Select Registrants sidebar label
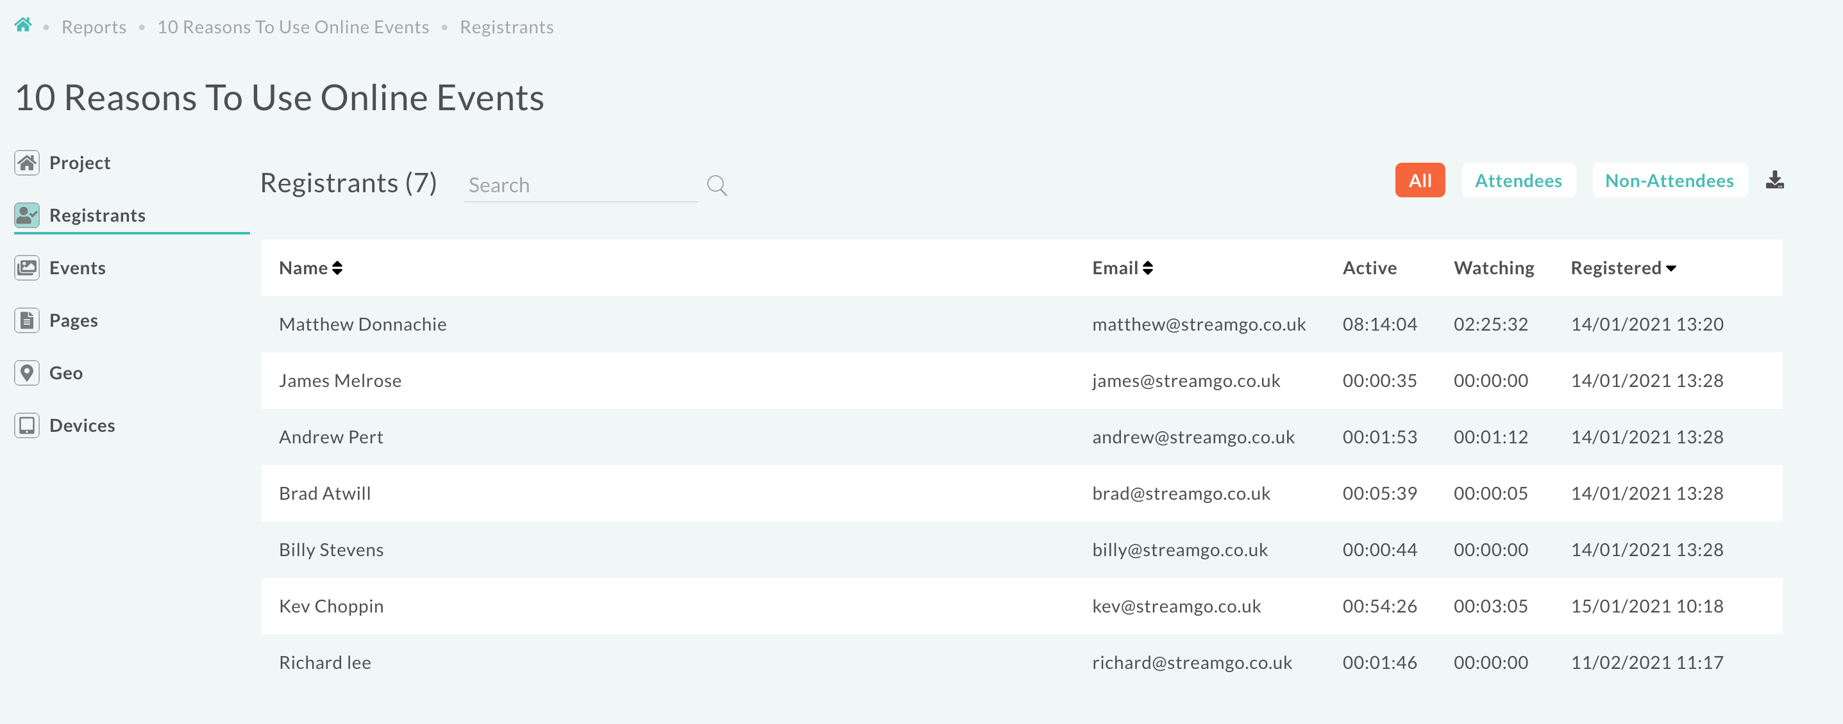 [97, 215]
